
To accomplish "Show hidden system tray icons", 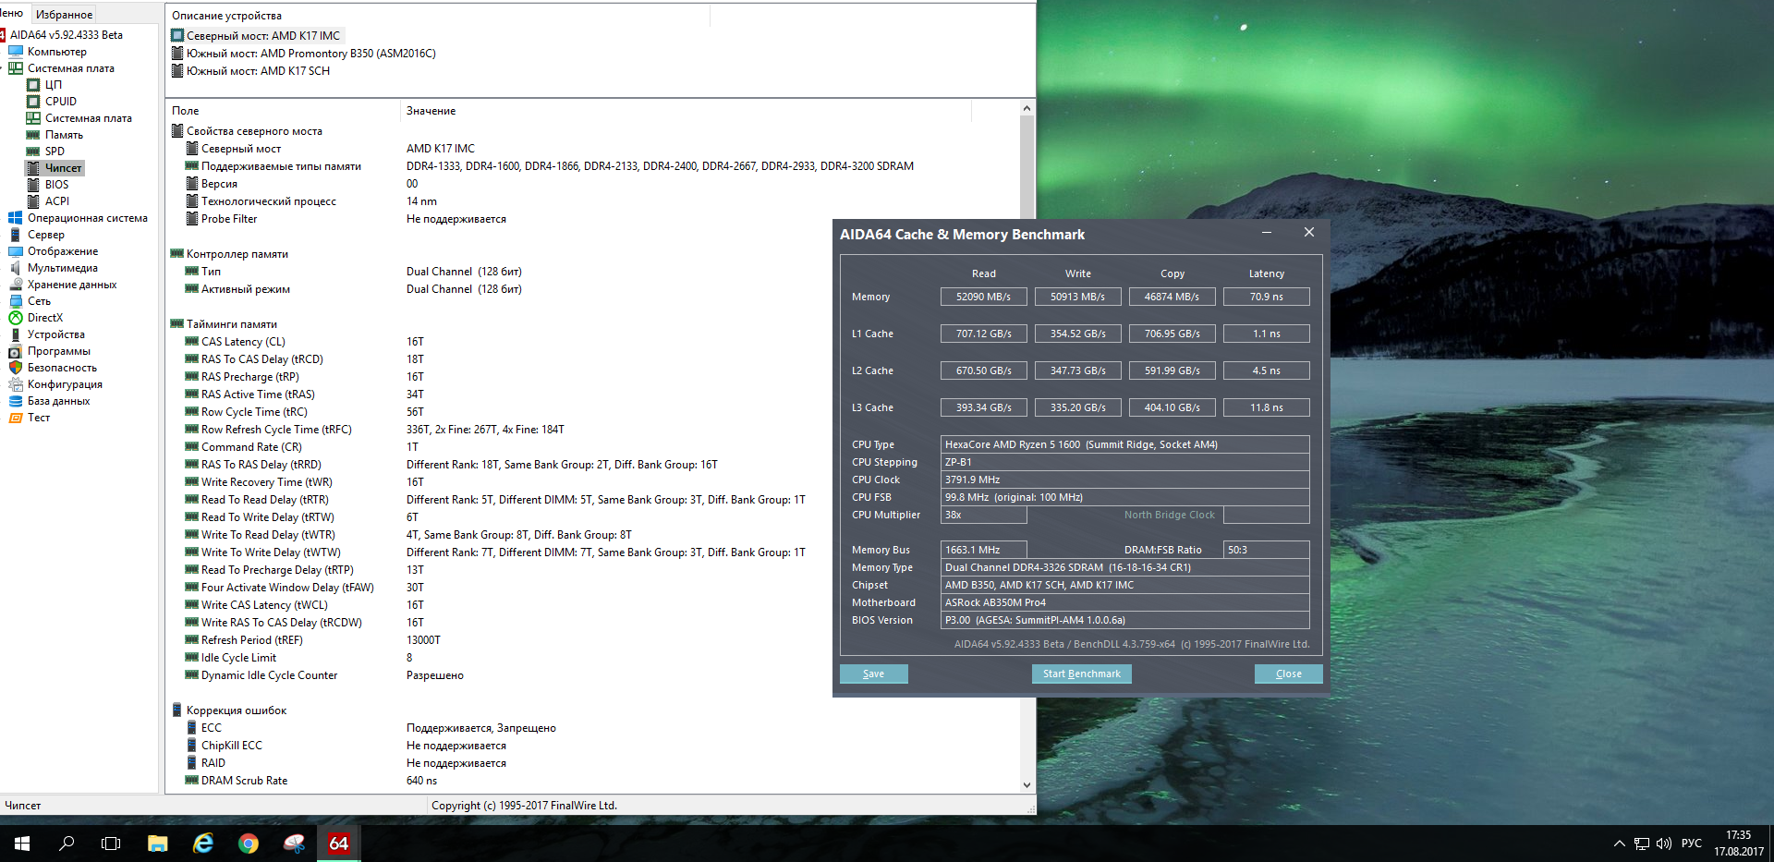I will coord(1619,844).
